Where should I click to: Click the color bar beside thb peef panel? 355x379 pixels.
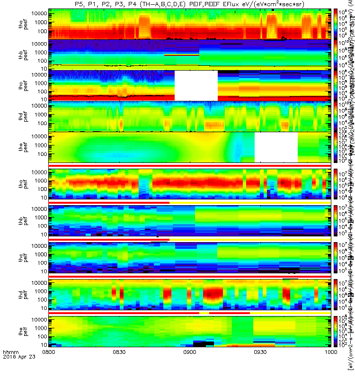coord(336,55)
